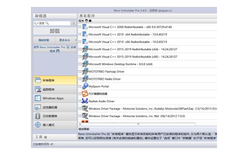Click the 追踪程序 monitor icon
This screenshot has height=155, width=248.
[38, 90]
